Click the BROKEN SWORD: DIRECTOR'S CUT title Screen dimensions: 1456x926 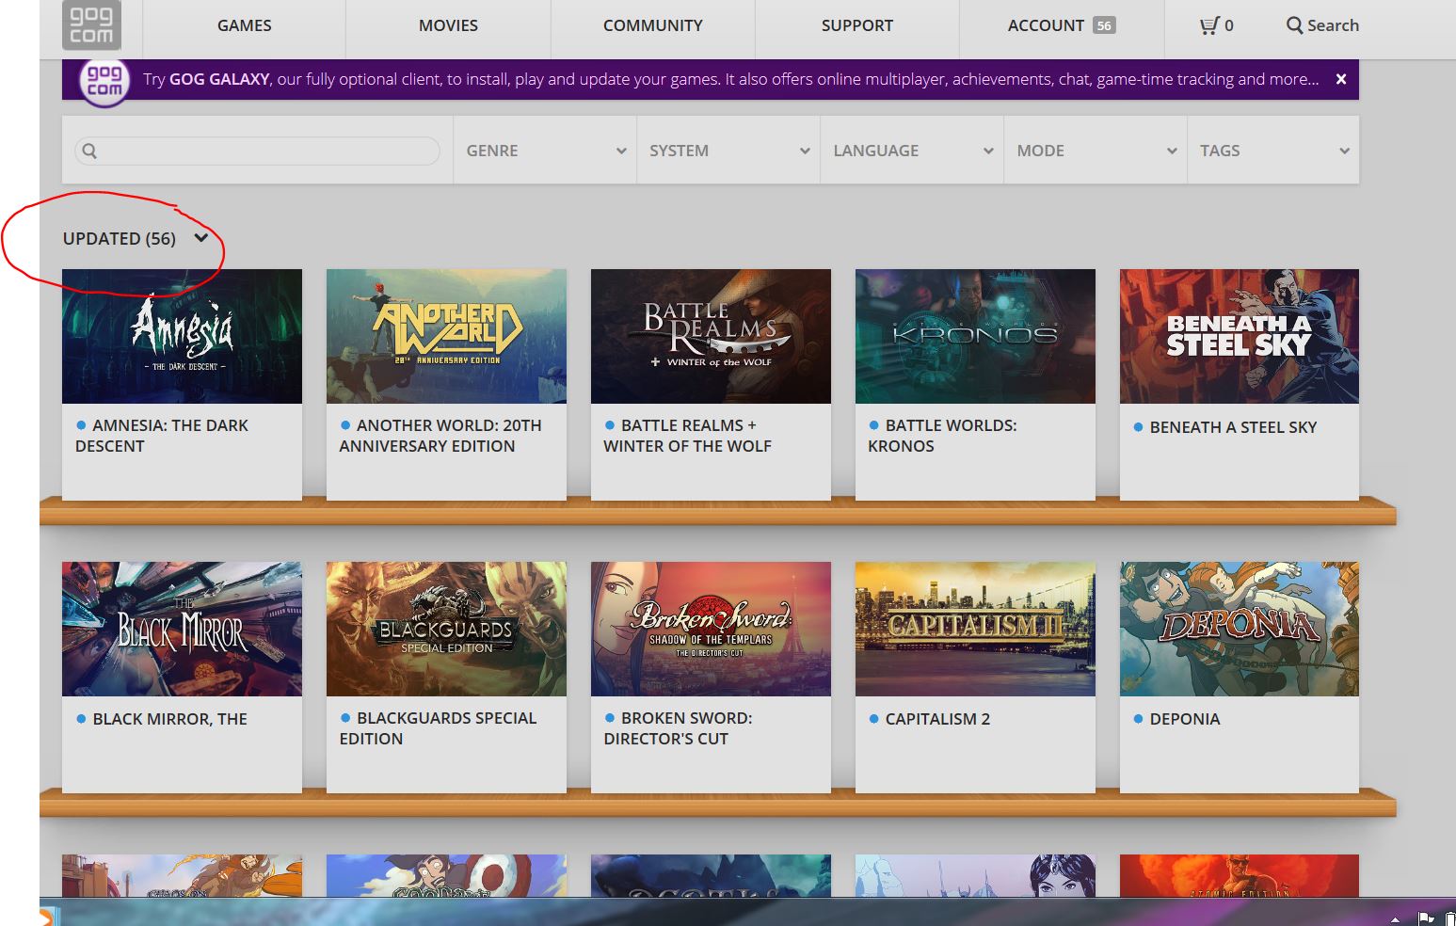(678, 728)
